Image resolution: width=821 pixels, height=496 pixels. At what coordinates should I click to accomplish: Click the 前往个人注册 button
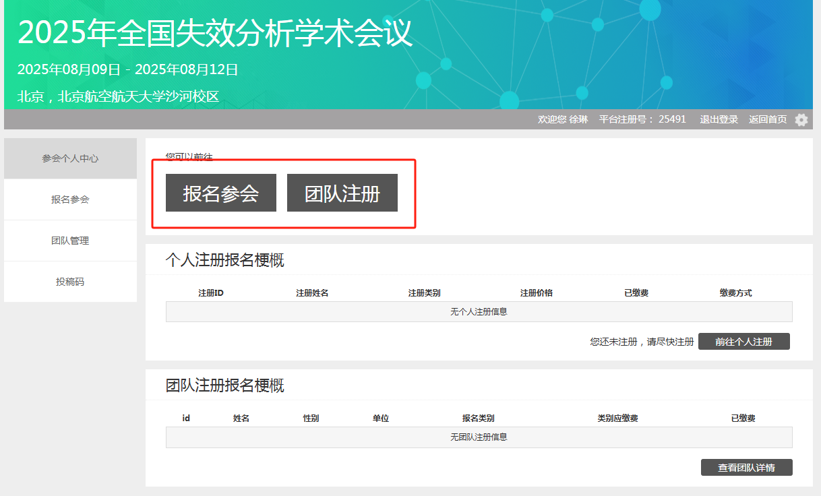coord(743,342)
